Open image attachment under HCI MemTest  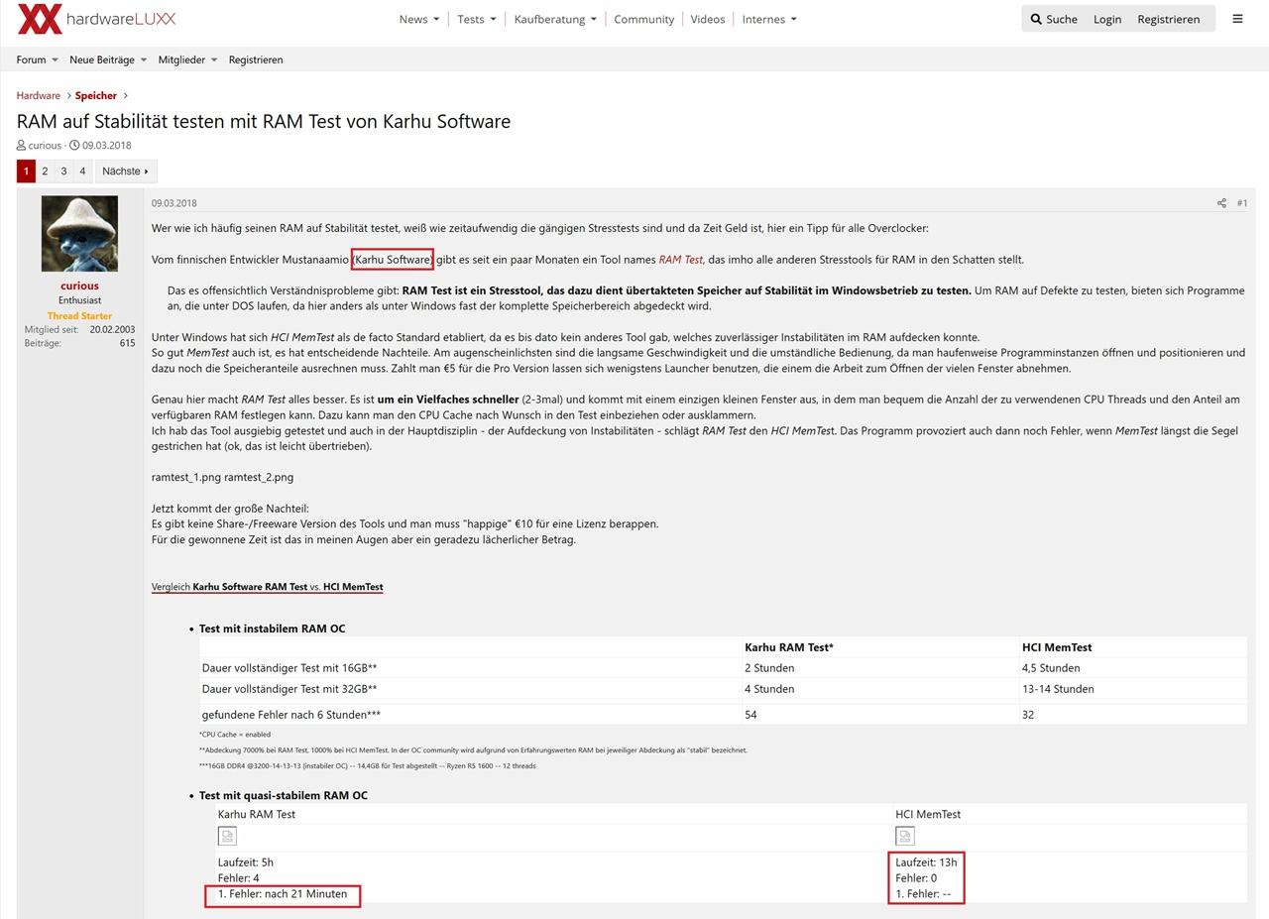[904, 836]
